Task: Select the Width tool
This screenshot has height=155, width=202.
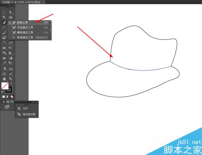Action: pyautogui.click(x=4, y=48)
